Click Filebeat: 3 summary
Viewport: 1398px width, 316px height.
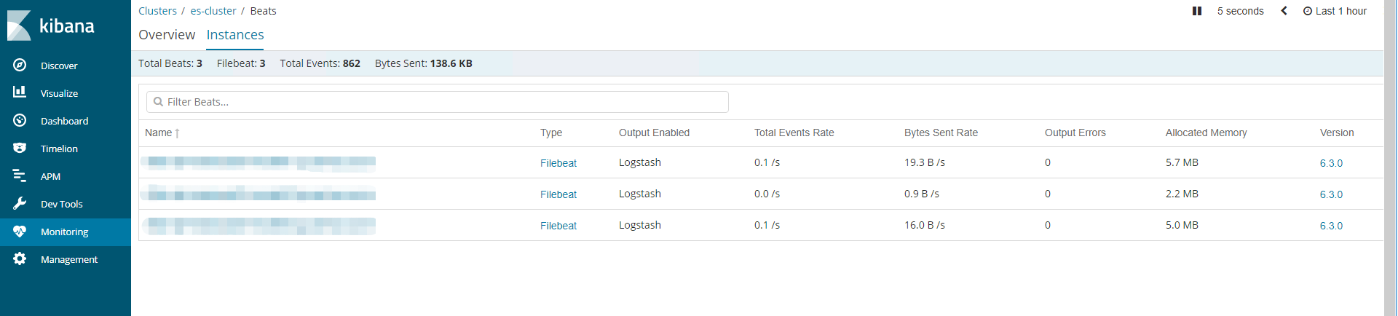[241, 63]
